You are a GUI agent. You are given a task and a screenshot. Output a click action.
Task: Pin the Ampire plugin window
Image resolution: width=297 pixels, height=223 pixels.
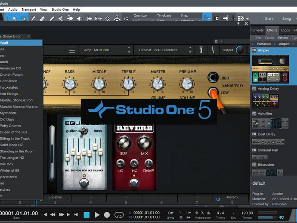point(238,24)
